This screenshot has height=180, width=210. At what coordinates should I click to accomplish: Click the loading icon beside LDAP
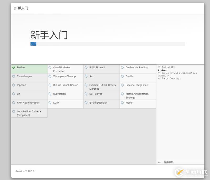(50, 103)
